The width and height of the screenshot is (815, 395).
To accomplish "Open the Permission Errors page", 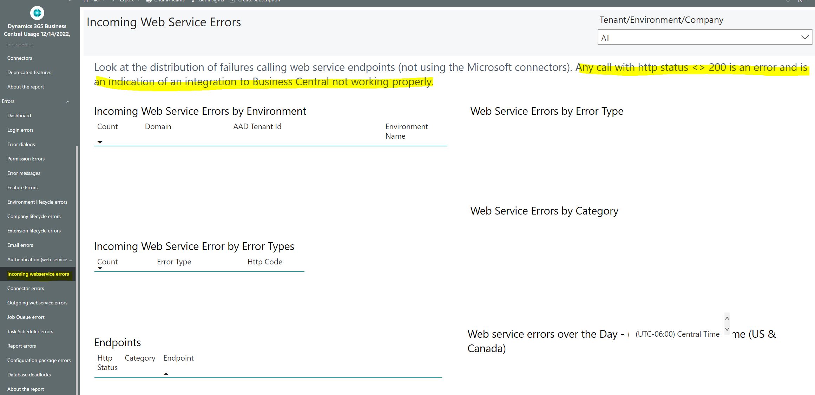I will 26,159.
